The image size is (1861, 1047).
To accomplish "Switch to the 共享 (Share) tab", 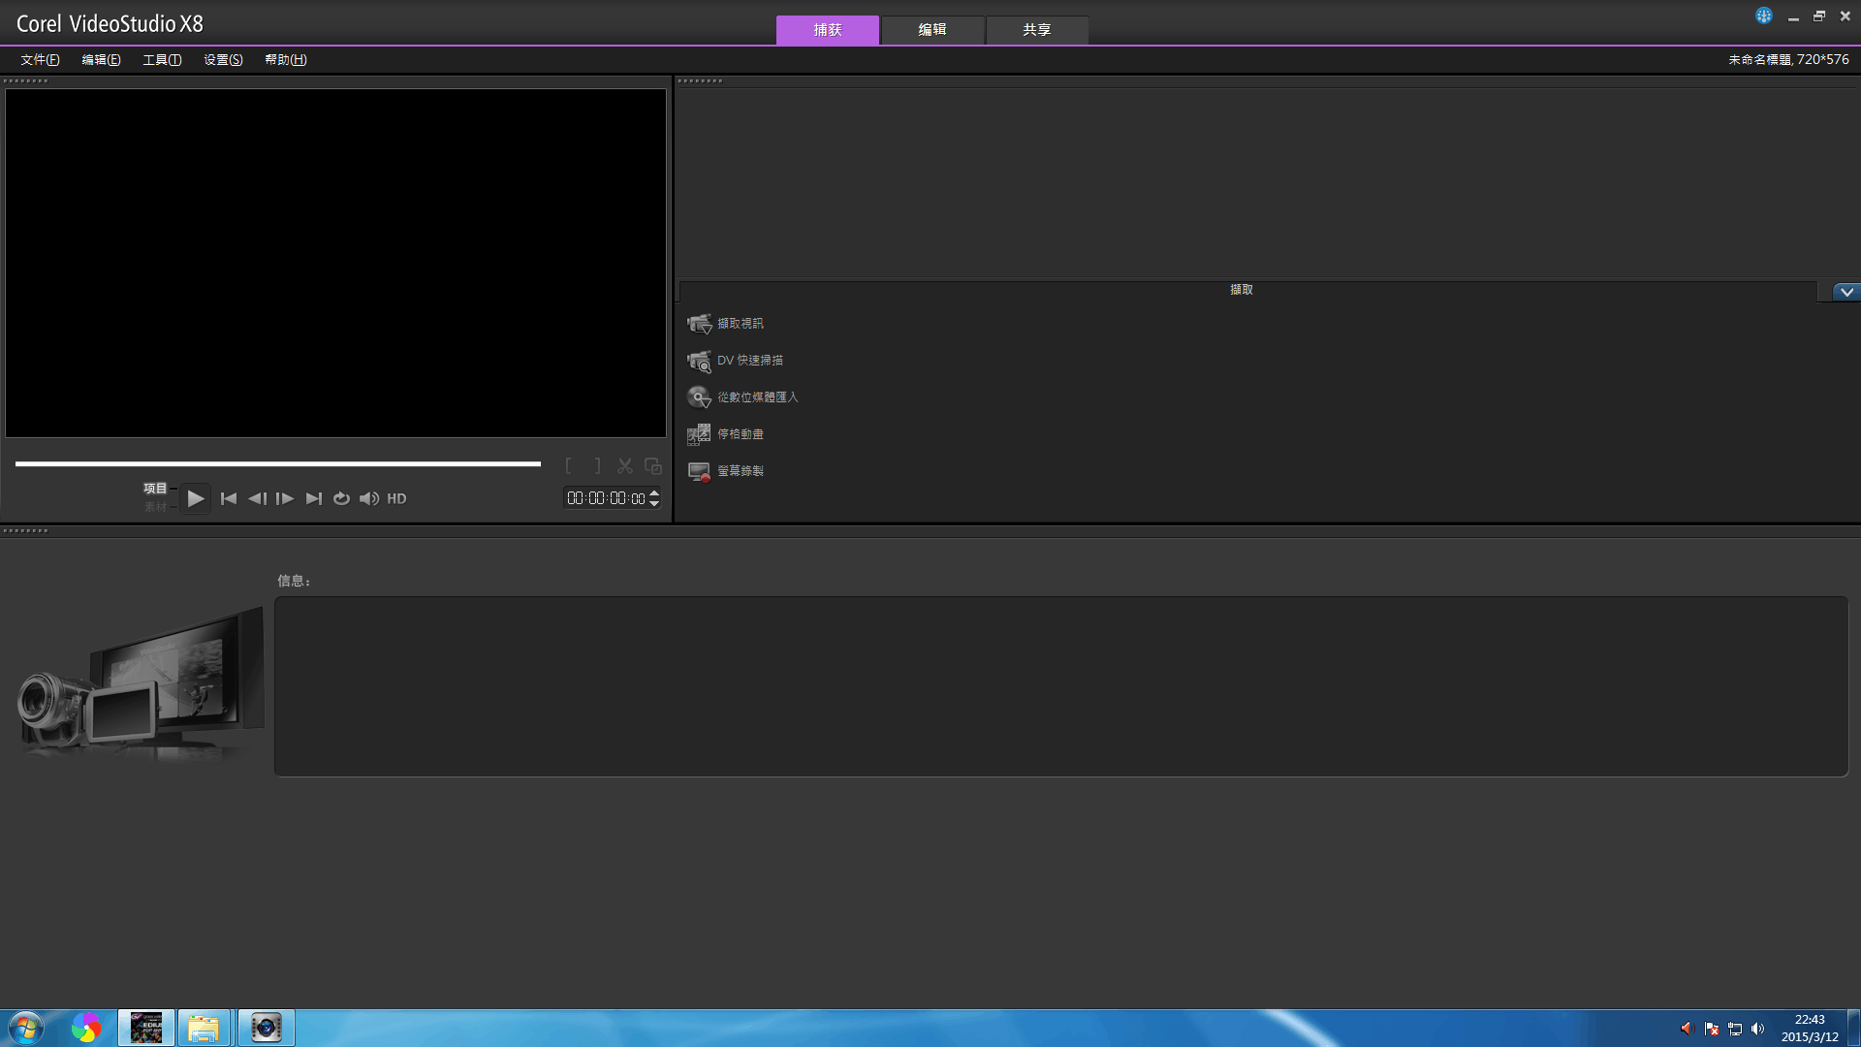I will click(x=1037, y=30).
